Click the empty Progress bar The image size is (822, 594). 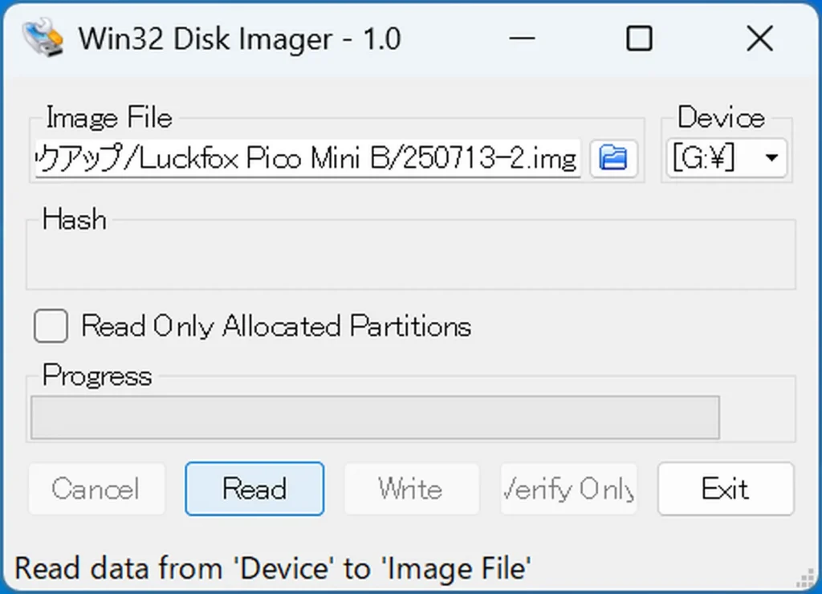tap(375, 417)
